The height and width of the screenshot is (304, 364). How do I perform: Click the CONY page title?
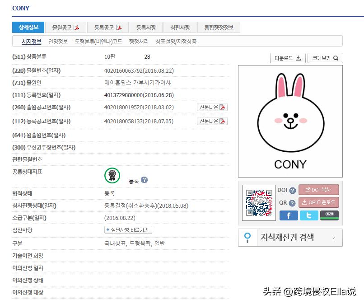click(21, 8)
